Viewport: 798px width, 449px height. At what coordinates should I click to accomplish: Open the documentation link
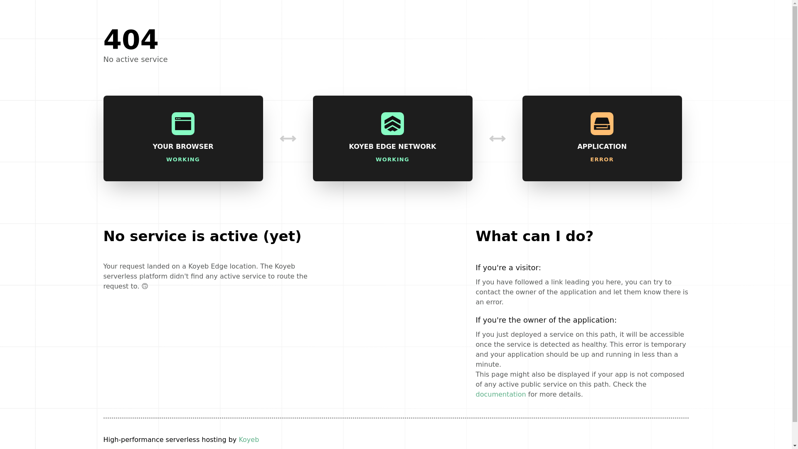coord(500,394)
